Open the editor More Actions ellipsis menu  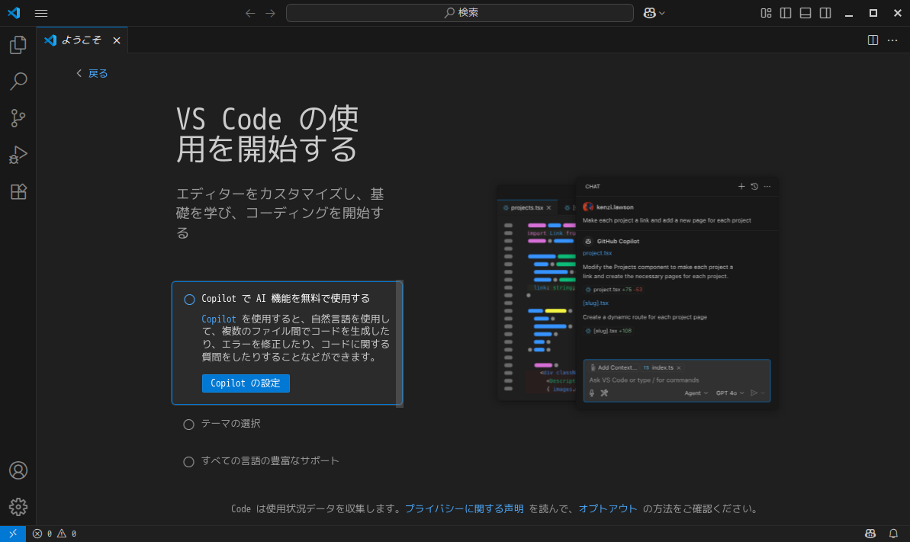[892, 40]
